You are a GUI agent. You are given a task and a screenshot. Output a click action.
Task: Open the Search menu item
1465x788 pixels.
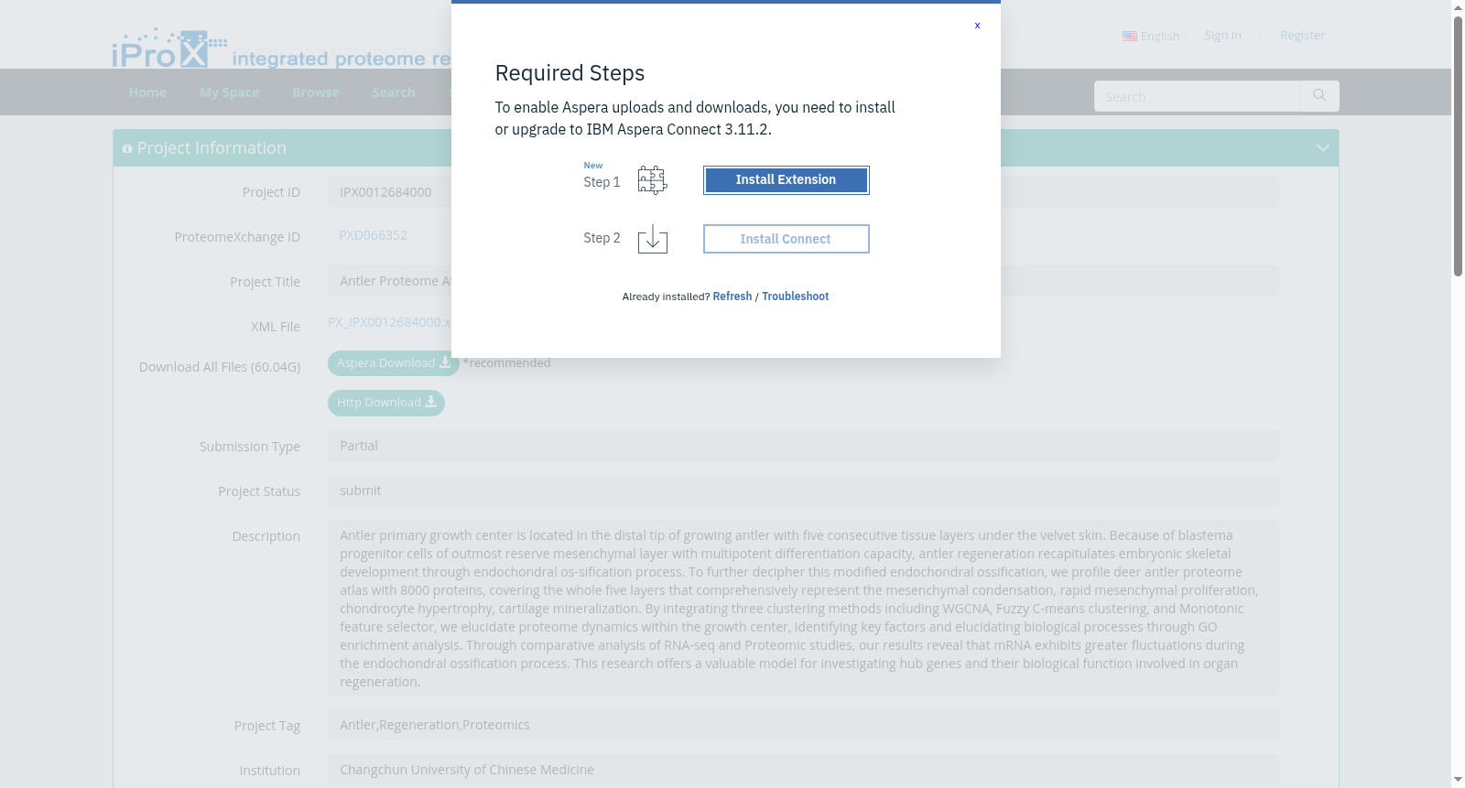point(394,92)
